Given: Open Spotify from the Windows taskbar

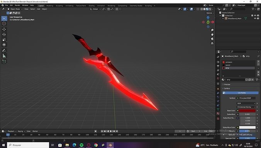Looking at the screenshot, I should 81,145.
